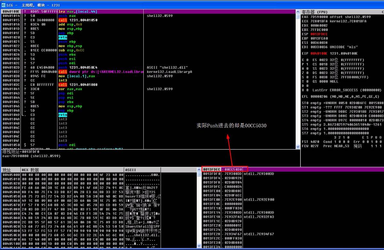Viewport: 384px width, 250px height.
Task: Select the ESP register value 0013FDEC
Action: pyautogui.click(x=320, y=34)
